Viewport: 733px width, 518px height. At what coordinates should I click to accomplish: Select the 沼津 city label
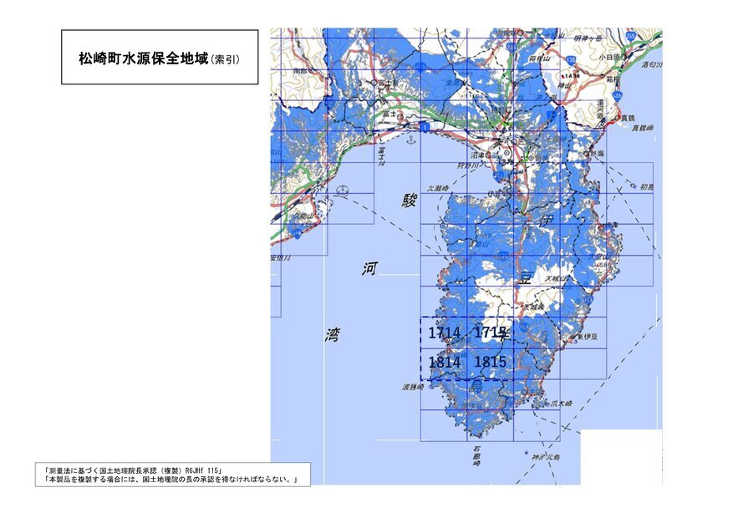(477, 155)
